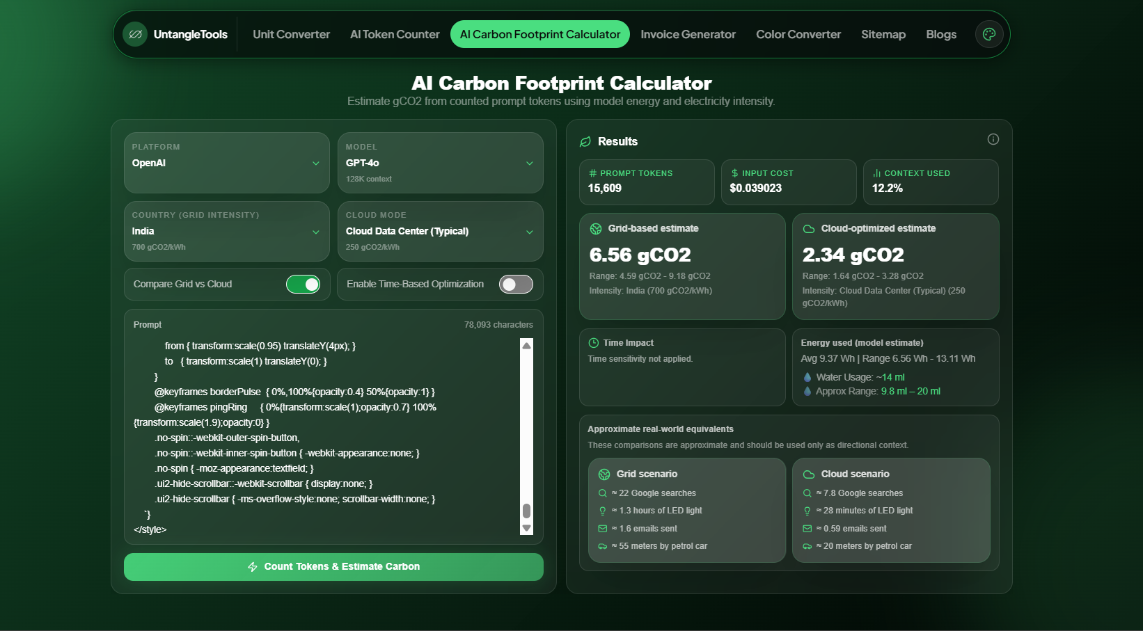Image resolution: width=1143 pixels, height=631 pixels.
Task: Navigate to the Sitemap tab
Action: click(883, 34)
